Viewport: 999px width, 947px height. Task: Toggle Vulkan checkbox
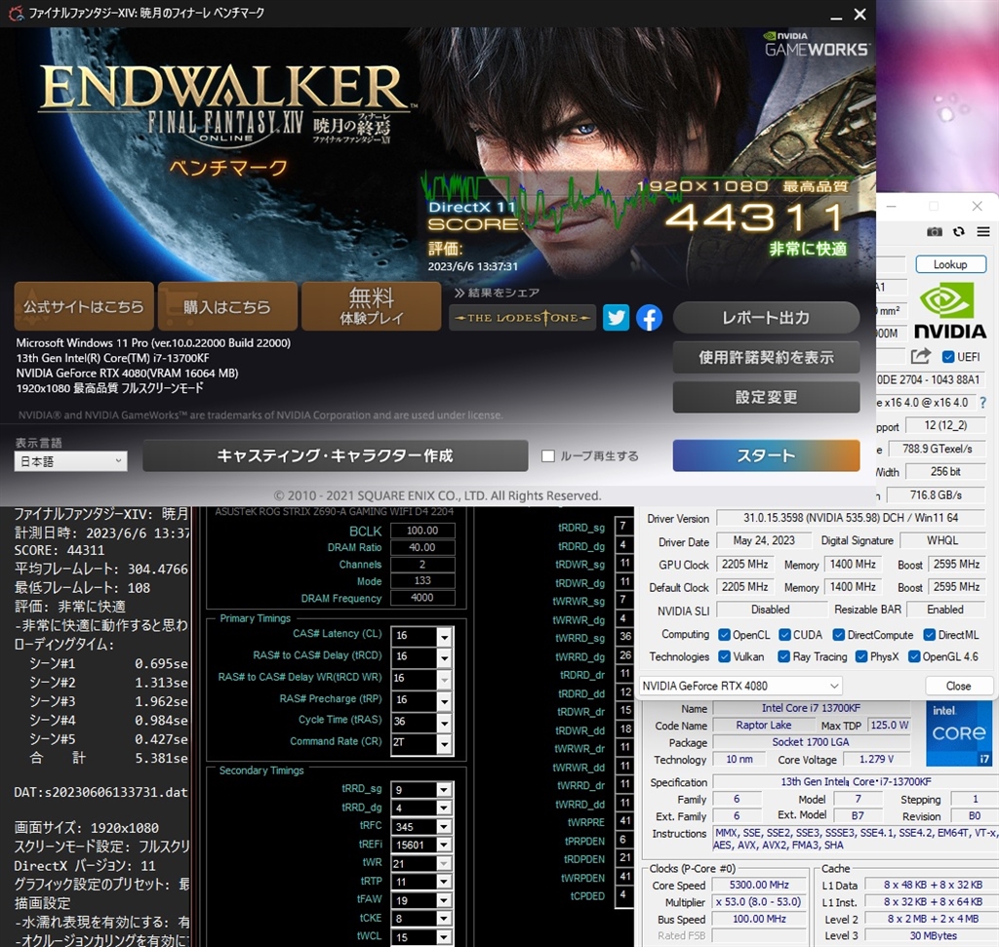click(x=724, y=656)
